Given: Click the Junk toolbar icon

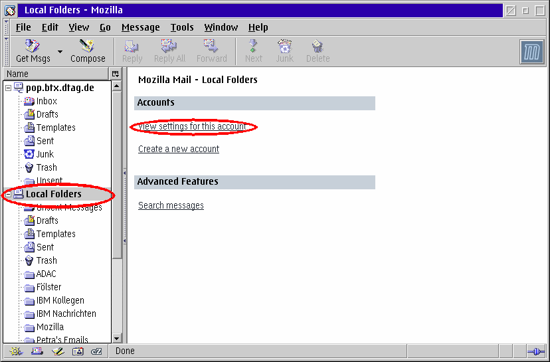Looking at the screenshot, I should pyautogui.click(x=284, y=46).
